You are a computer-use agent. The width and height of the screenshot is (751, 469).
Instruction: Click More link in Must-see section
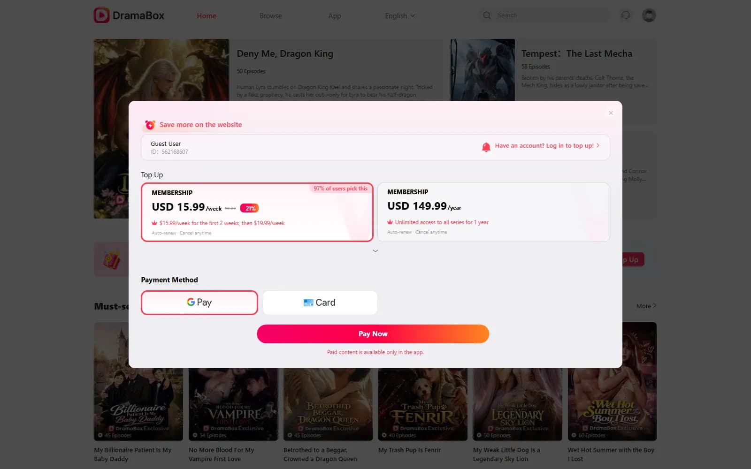[x=646, y=306]
